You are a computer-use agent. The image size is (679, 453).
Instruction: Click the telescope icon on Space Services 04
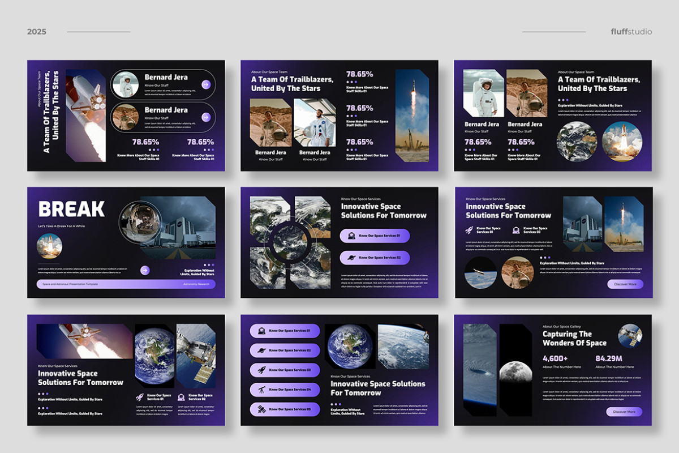point(261,389)
